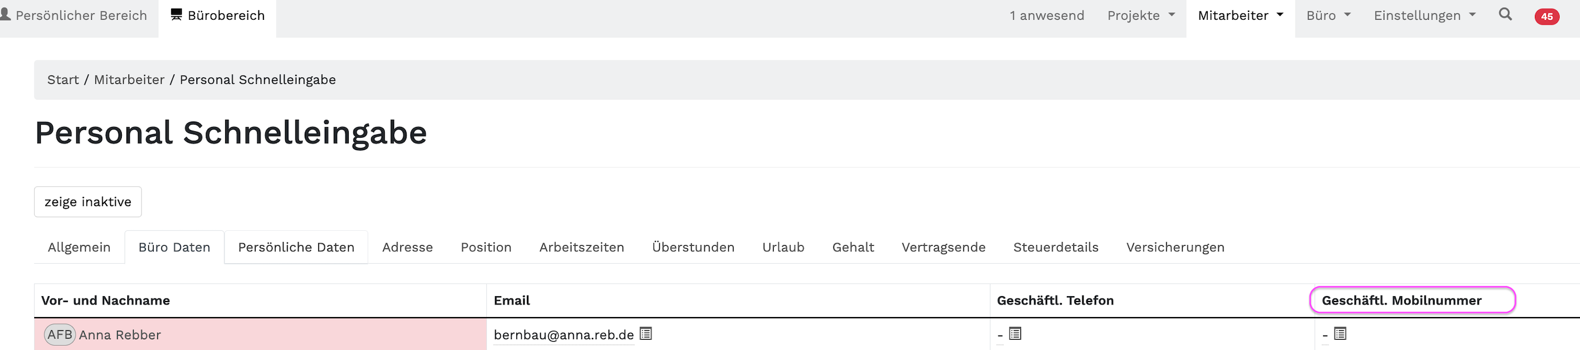Switch to Bürobereich area
The image size is (1580, 350).
[x=218, y=16]
